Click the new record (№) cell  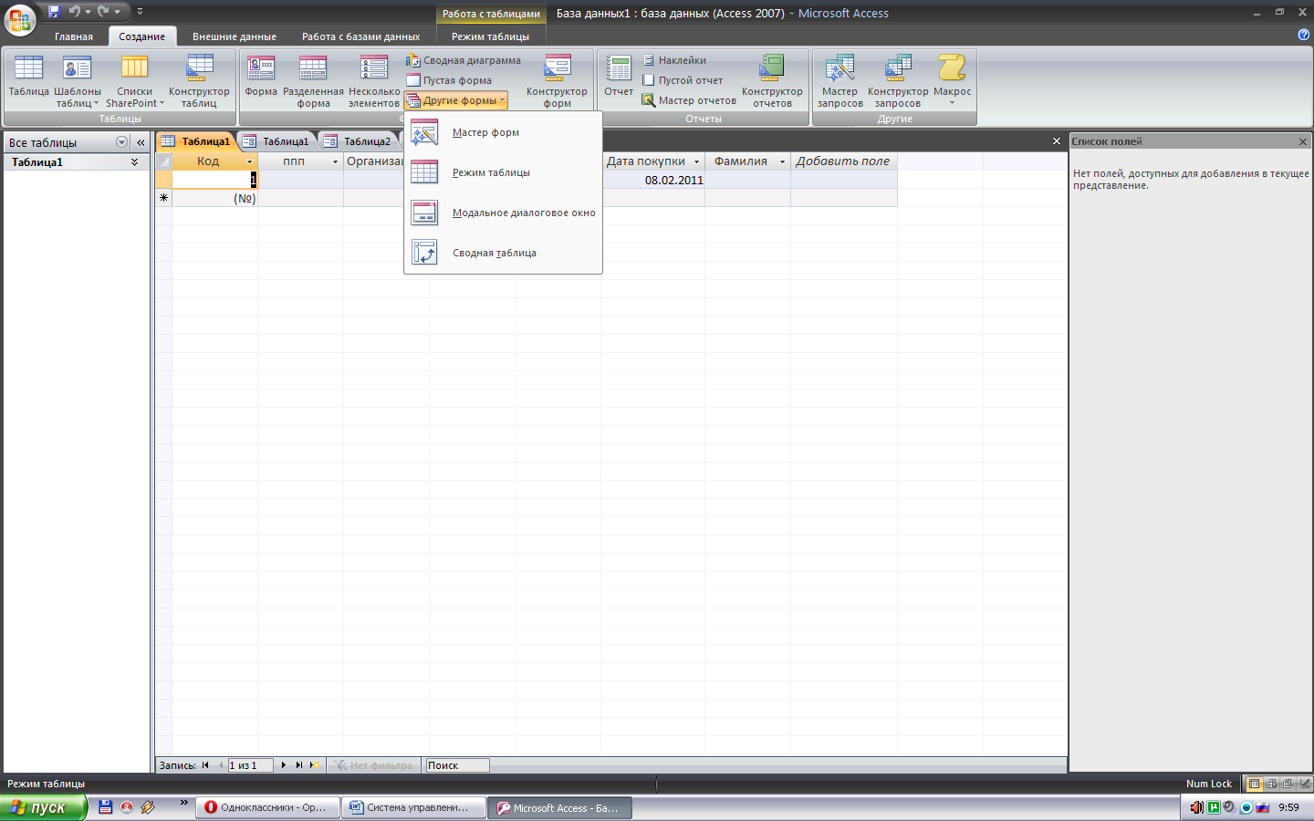[x=215, y=198]
